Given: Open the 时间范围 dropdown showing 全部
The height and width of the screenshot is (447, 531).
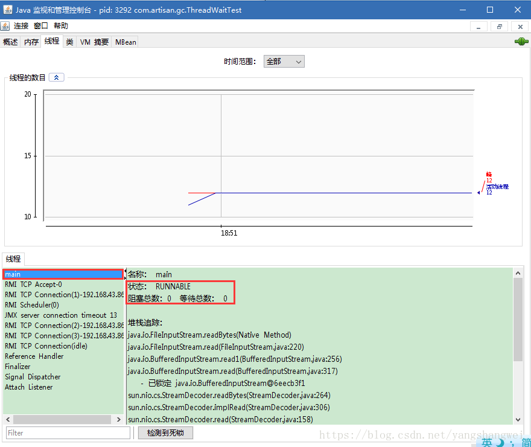Looking at the screenshot, I should (x=284, y=62).
